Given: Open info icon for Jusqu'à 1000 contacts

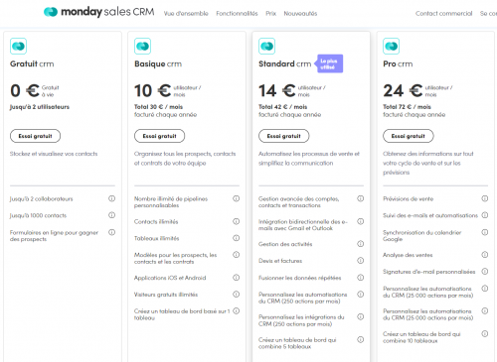Looking at the screenshot, I should [x=112, y=215].
